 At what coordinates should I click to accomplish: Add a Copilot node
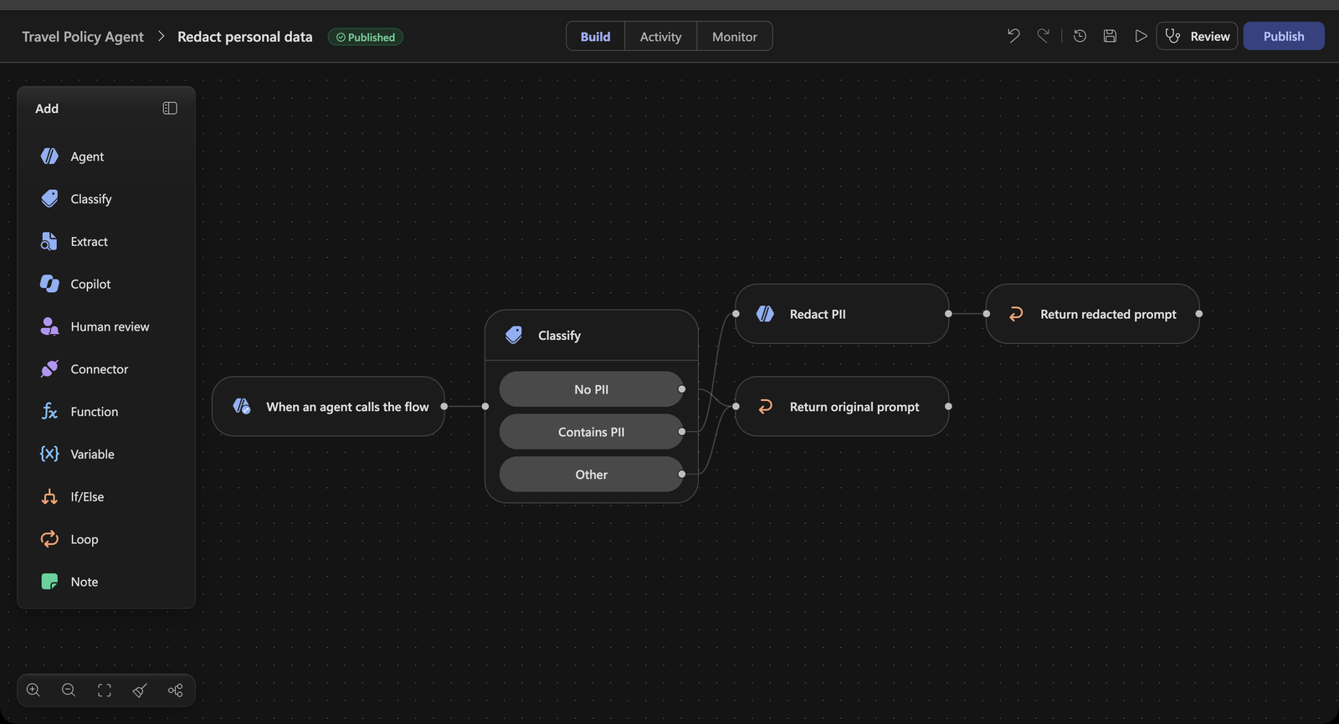105,285
